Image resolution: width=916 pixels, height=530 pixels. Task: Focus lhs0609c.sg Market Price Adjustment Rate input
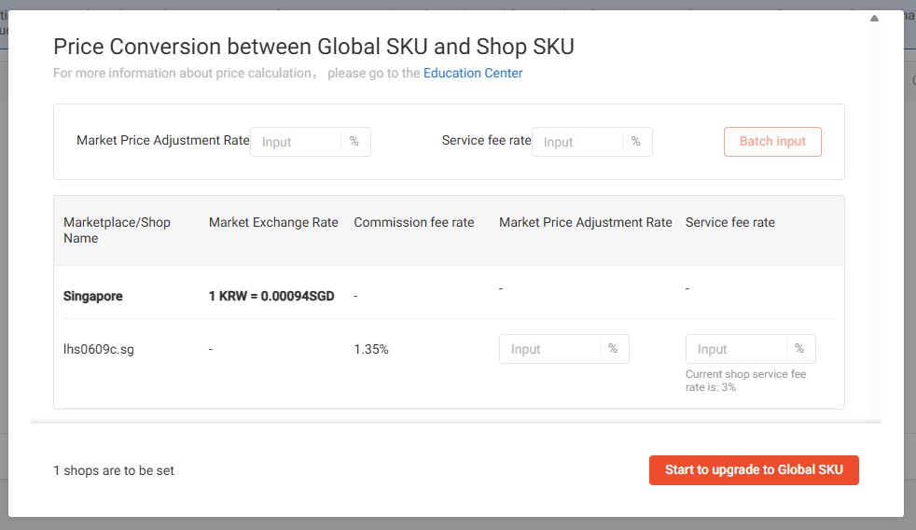[563, 349]
